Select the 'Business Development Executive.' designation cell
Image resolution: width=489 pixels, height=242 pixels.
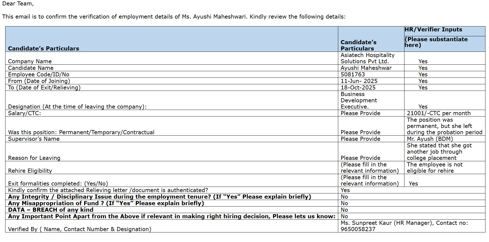click(x=358, y=100)
